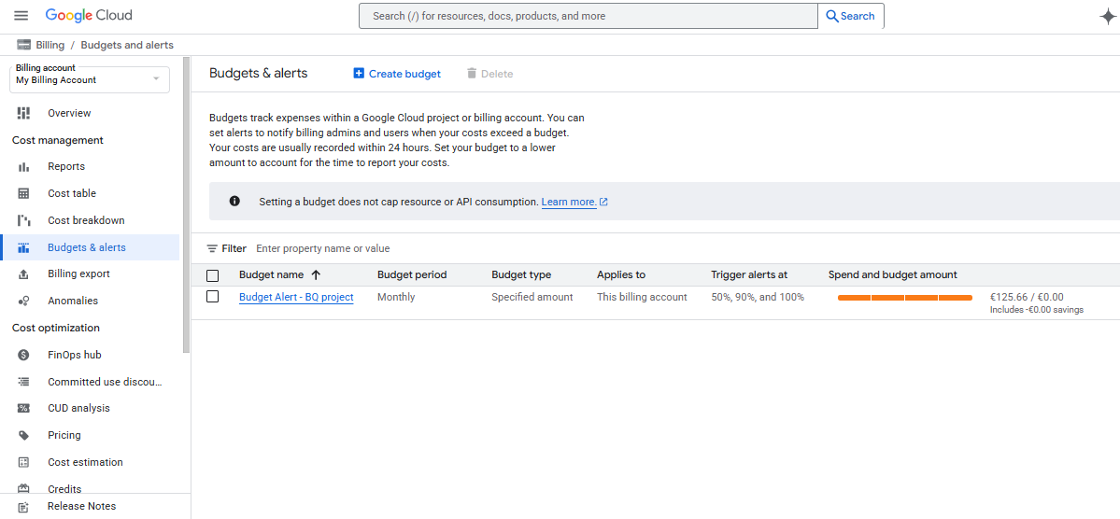Viewport: 1120px width, 519px height.
Task: Click the Budgets and alerts breadcrumb text
Action: tap(127, 45)
